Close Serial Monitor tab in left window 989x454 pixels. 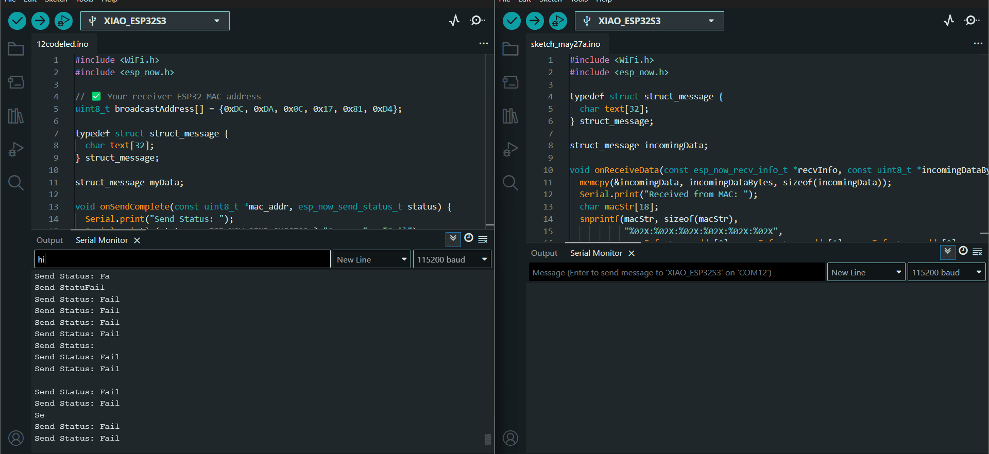[x=137, y=240]
